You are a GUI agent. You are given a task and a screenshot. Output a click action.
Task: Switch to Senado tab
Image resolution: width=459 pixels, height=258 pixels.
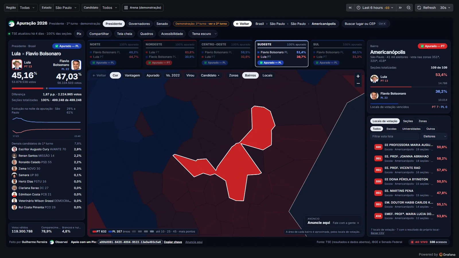pos(162,24)
